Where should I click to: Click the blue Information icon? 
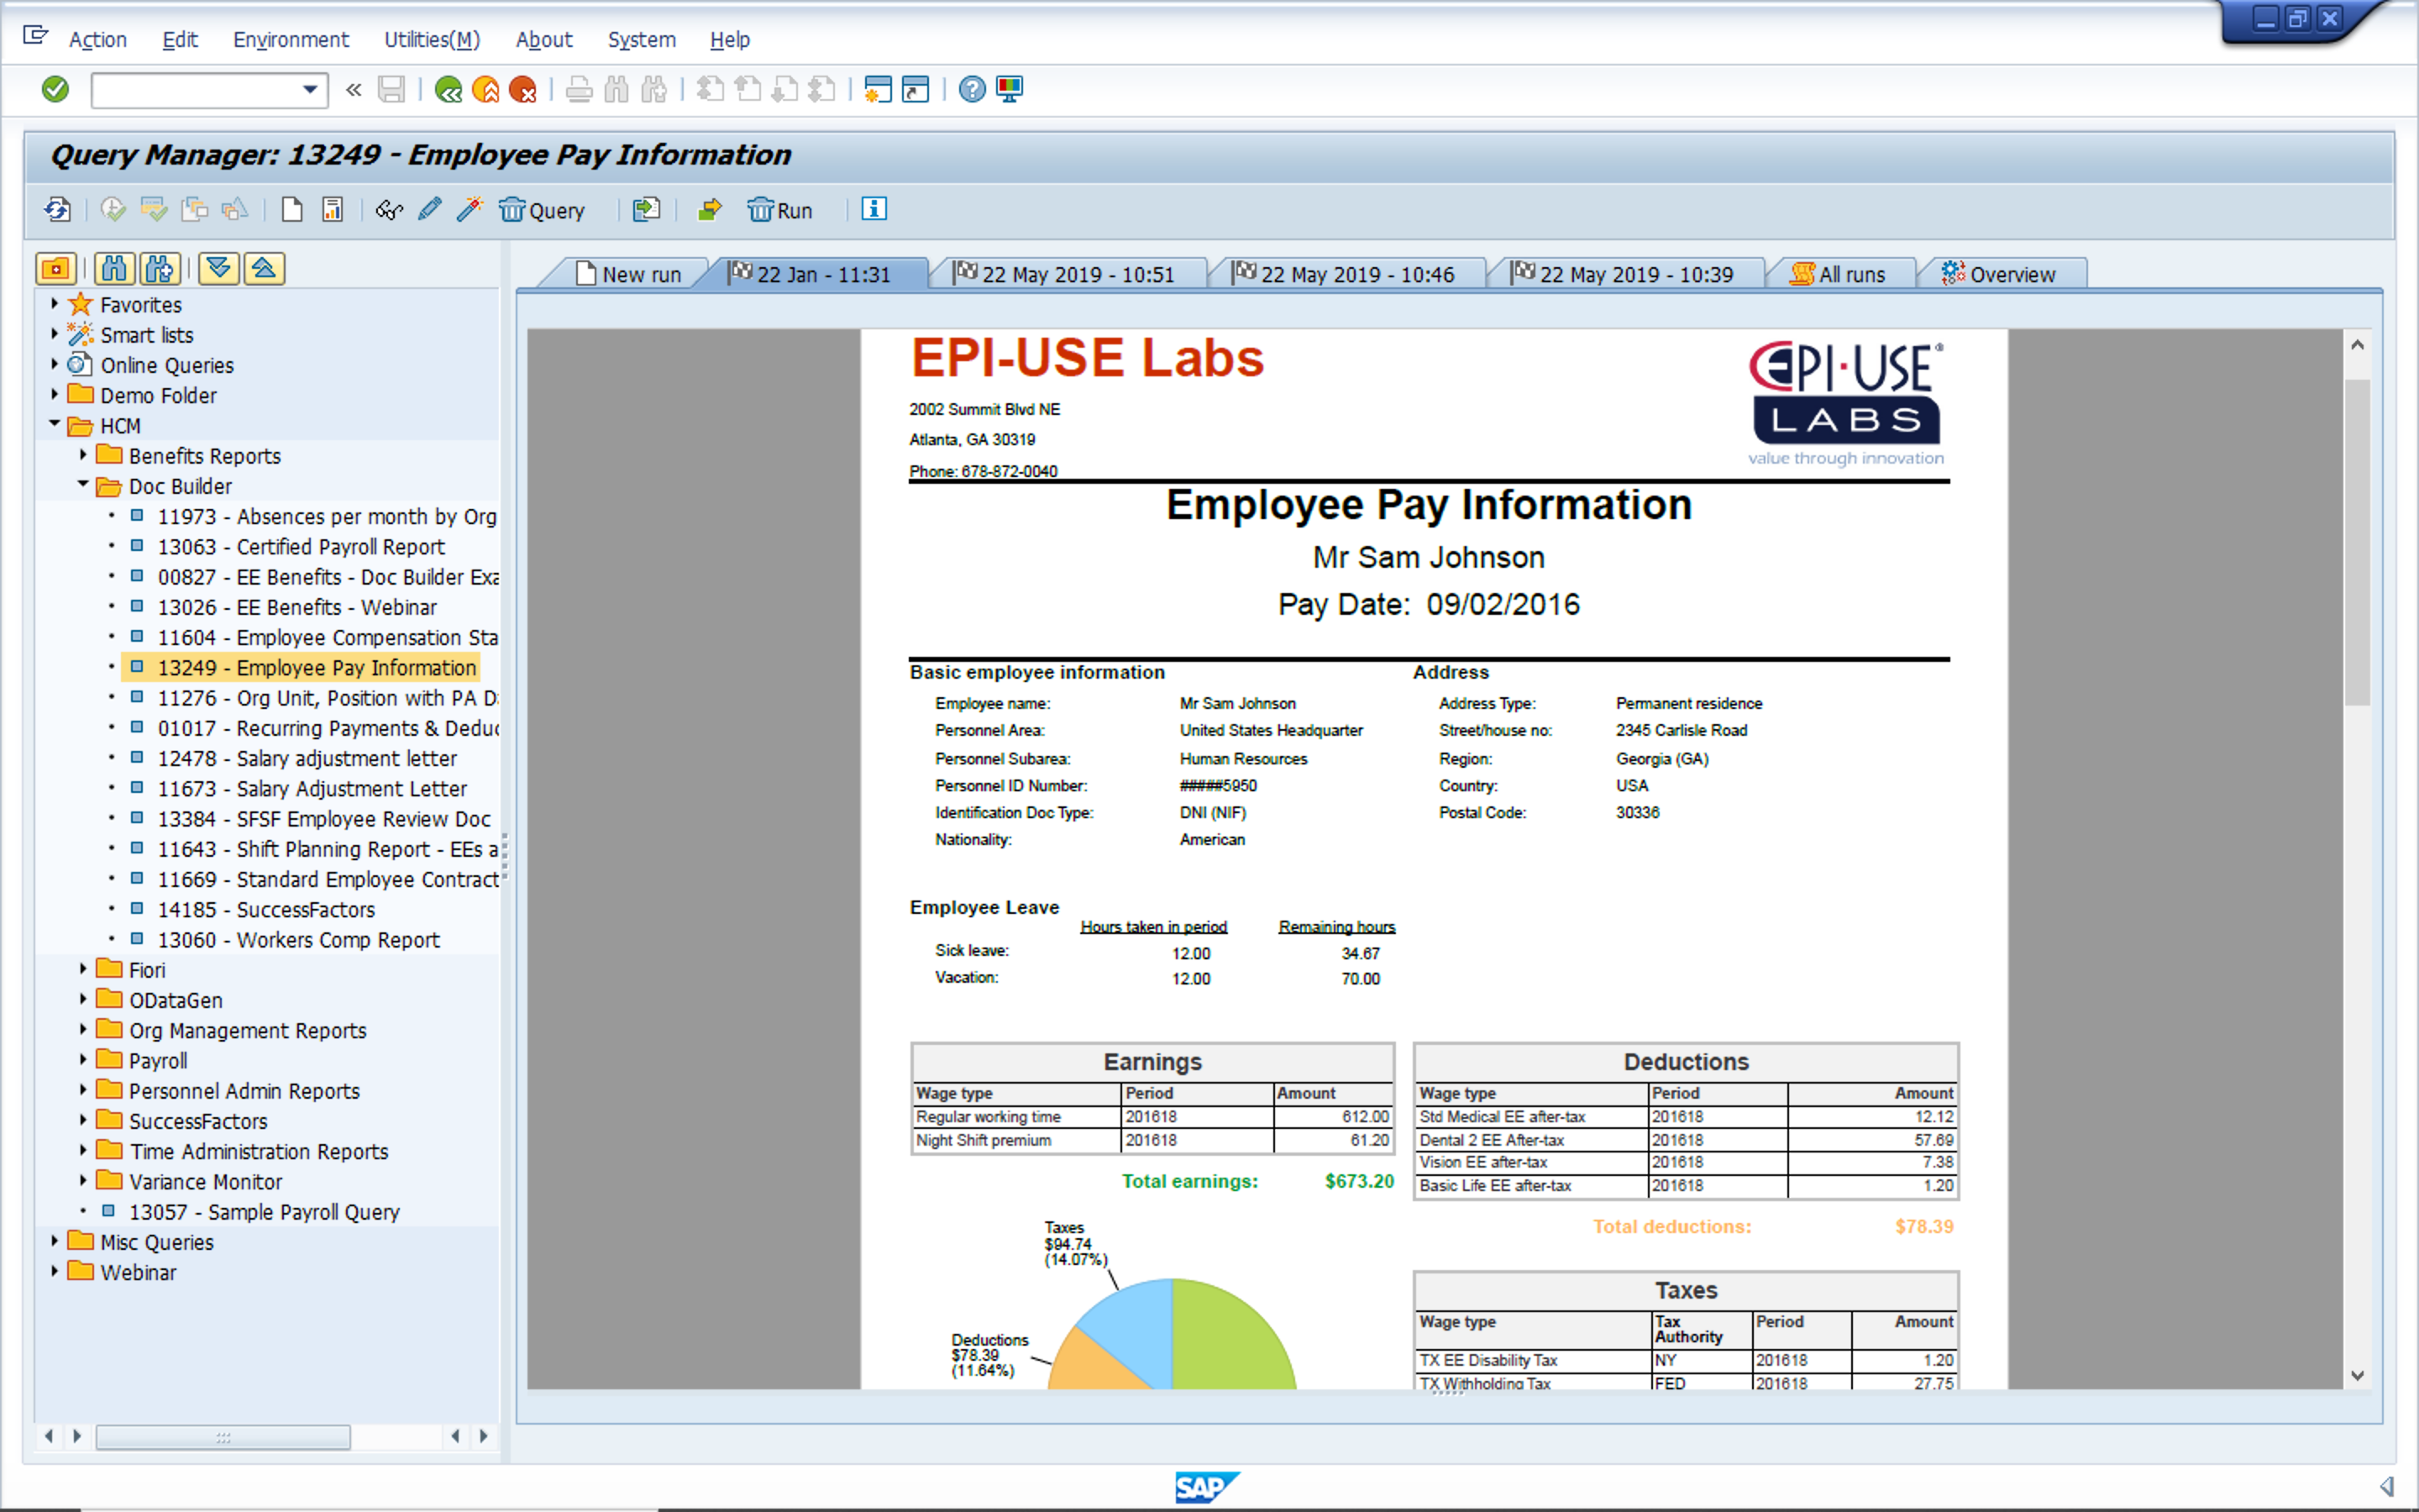pos(874,209)
